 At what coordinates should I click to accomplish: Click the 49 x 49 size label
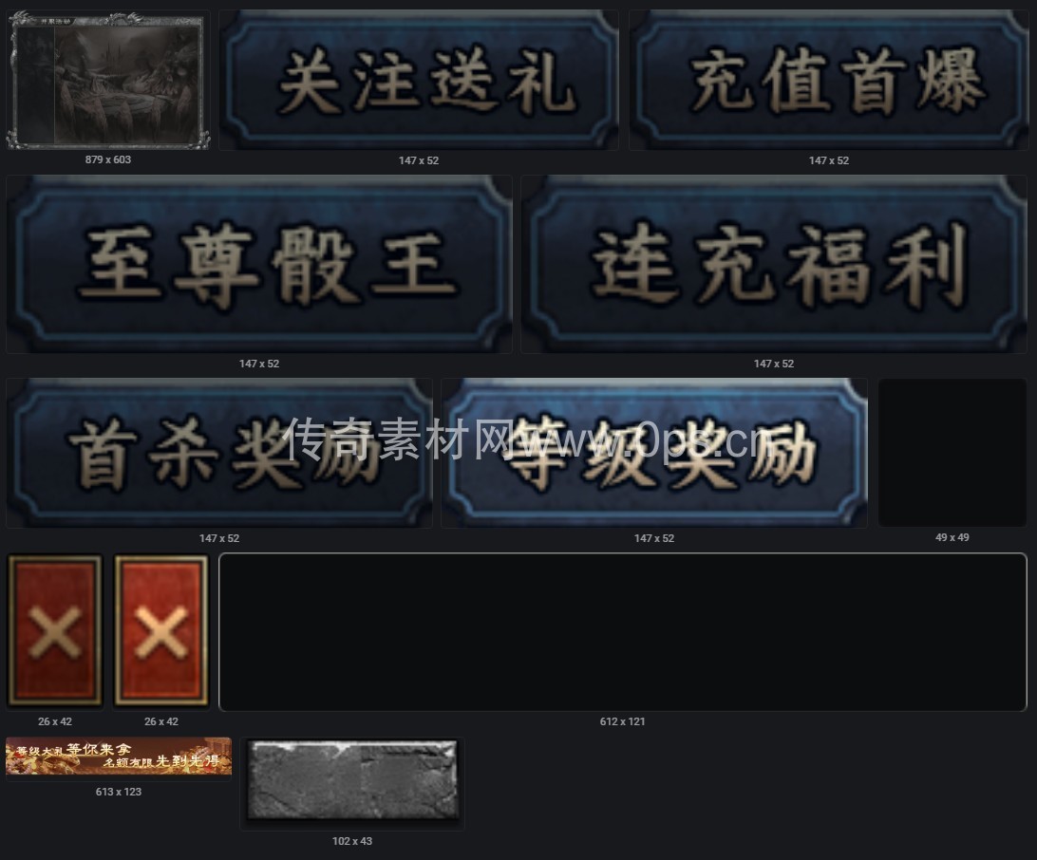click(952, 537)
